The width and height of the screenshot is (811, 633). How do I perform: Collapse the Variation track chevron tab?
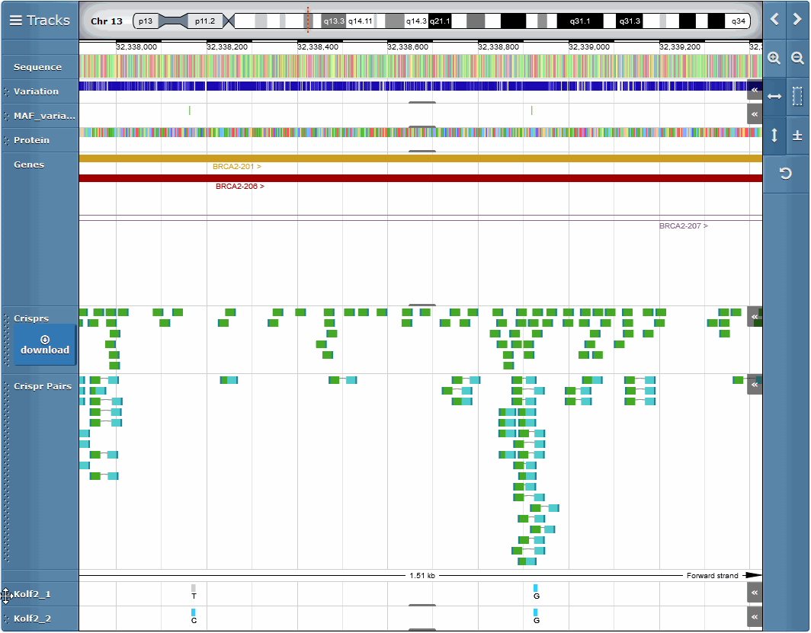pos(754,90)
